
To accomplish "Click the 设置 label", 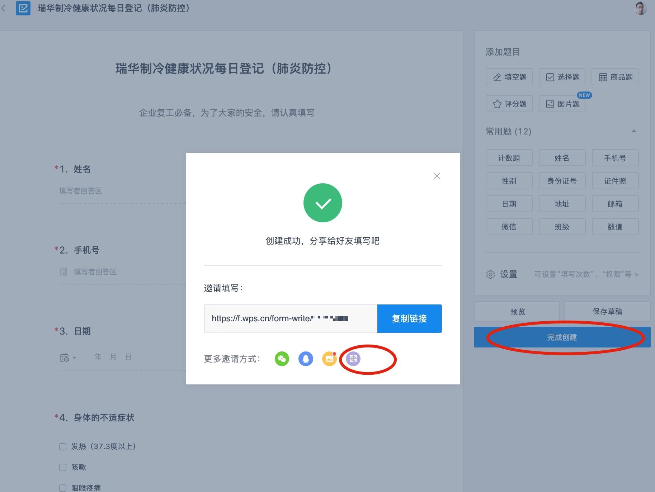I will click(x=509, y=274).
